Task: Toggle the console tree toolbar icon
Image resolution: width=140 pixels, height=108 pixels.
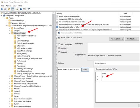Action: (13, 9)
